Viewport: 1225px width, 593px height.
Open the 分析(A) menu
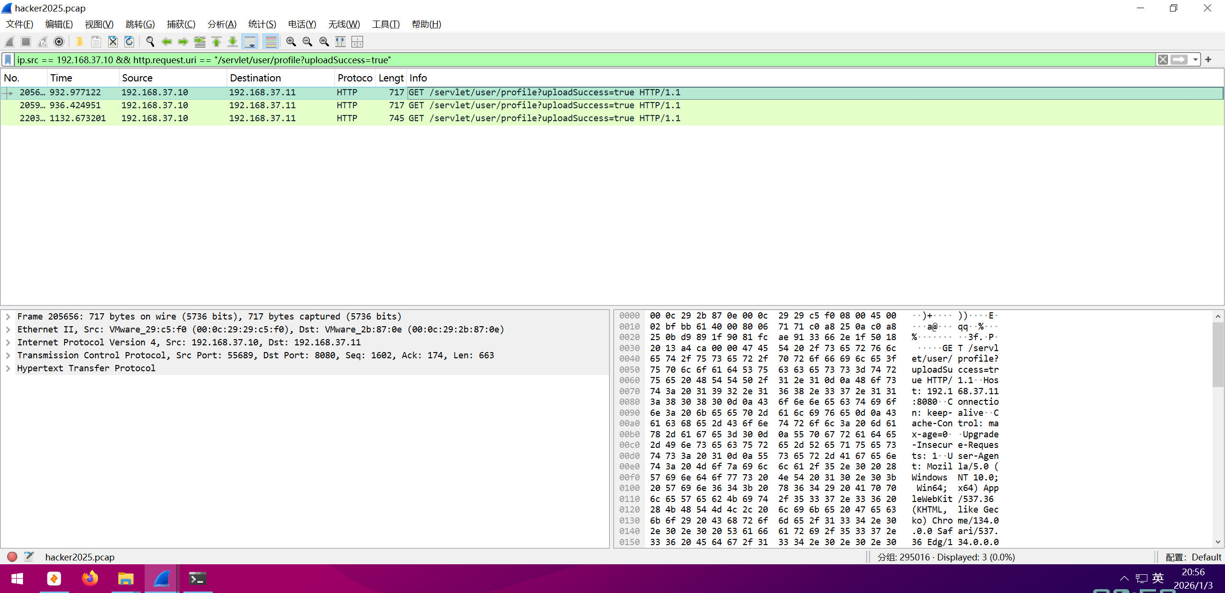point(222,24)
